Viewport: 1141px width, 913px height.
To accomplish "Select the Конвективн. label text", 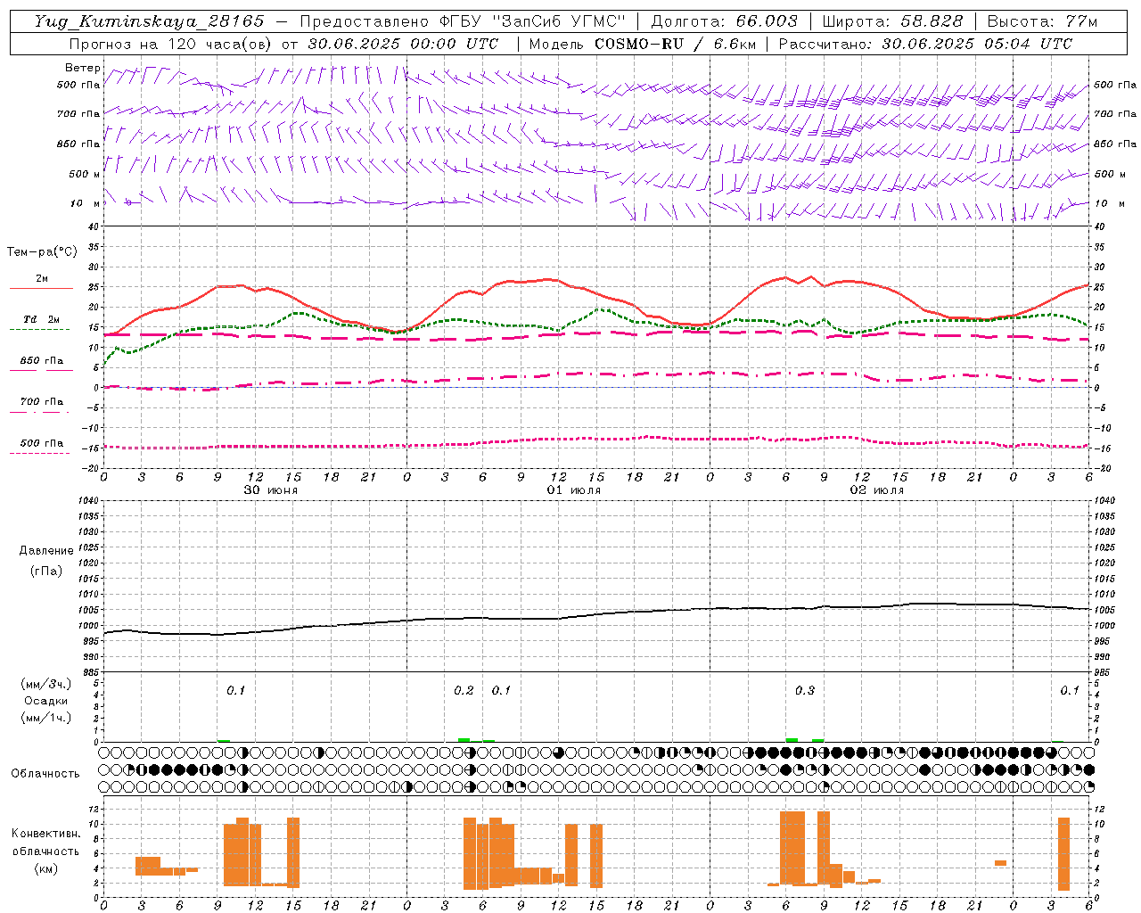I will tap(46, 834).
